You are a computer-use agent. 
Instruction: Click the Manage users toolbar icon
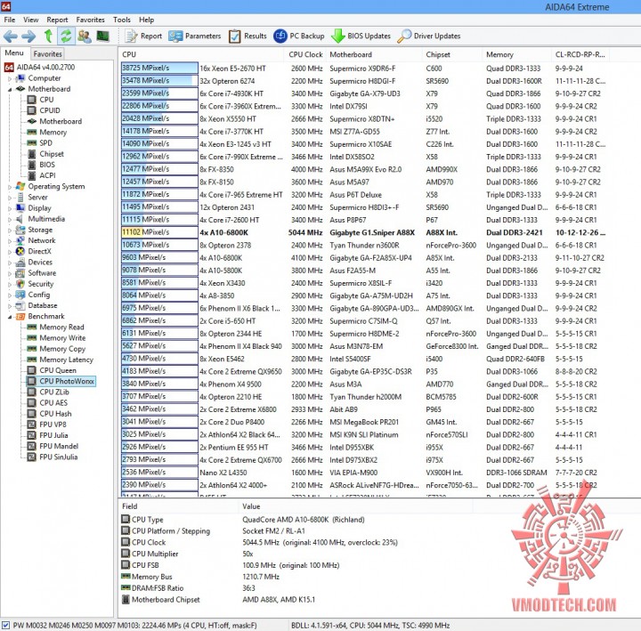pos(85,36)
